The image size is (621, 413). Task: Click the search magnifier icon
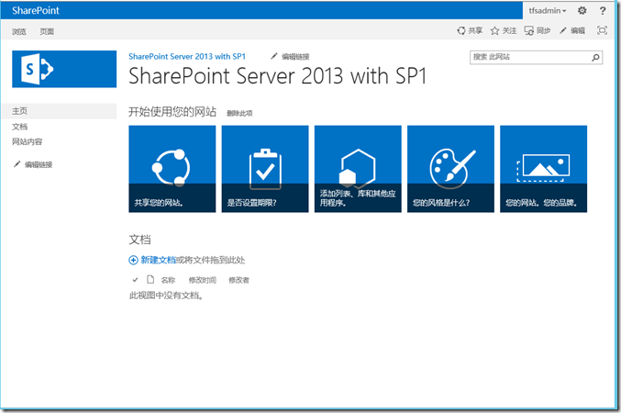pos(595,58)
